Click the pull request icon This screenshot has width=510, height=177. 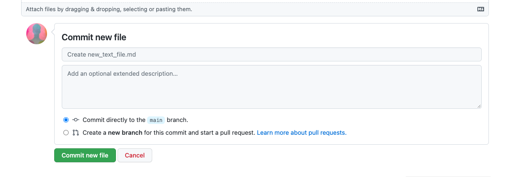pos(76,133)
